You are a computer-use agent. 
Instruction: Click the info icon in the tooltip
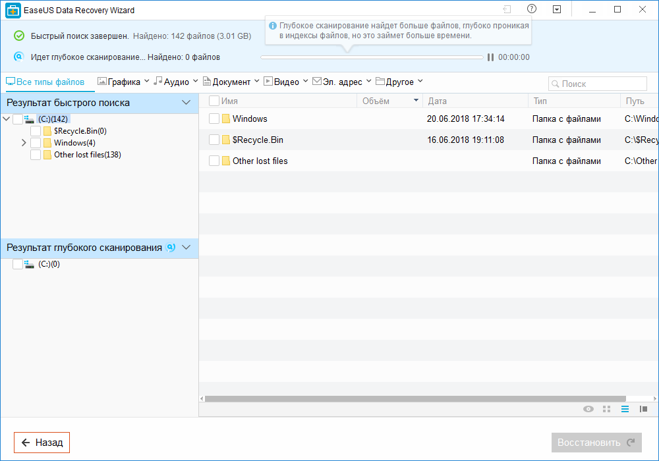[x=272, y=26]
